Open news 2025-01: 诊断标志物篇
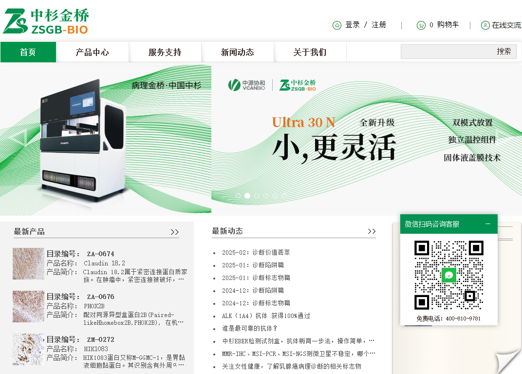The width and height of the screenshot is (522, 374). click(x=256, y=278)
